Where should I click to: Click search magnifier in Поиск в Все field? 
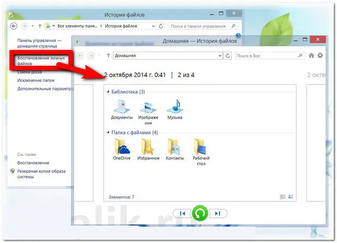point(300,55)
